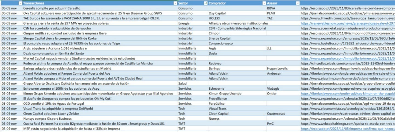
Task: Select the 'JLL' asesor cell
Action: pyautogui.click(x=283, y=48)
